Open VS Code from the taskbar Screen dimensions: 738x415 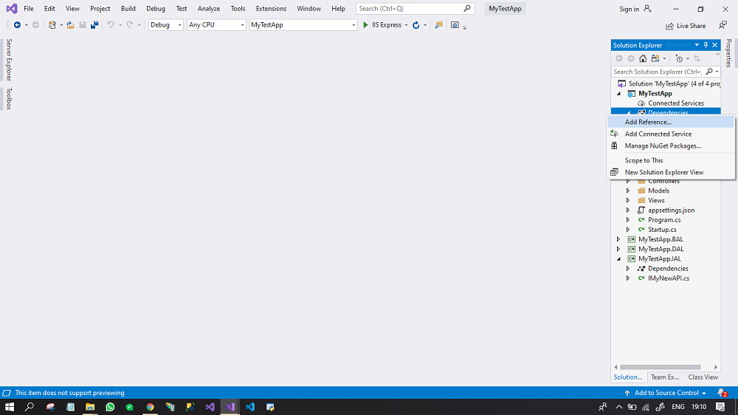click(250, 407)
